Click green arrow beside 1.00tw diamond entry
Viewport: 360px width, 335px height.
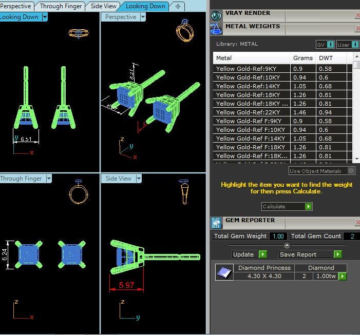coord(343,276)
